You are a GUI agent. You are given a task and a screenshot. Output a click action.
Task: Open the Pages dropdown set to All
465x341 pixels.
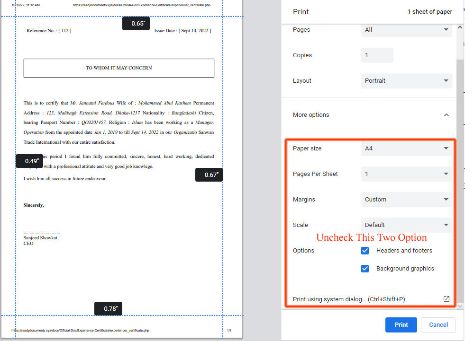pos(406,30)
